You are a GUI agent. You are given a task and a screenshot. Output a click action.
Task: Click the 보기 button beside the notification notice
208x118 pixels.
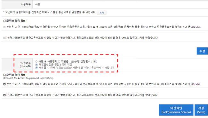[101, 13]
